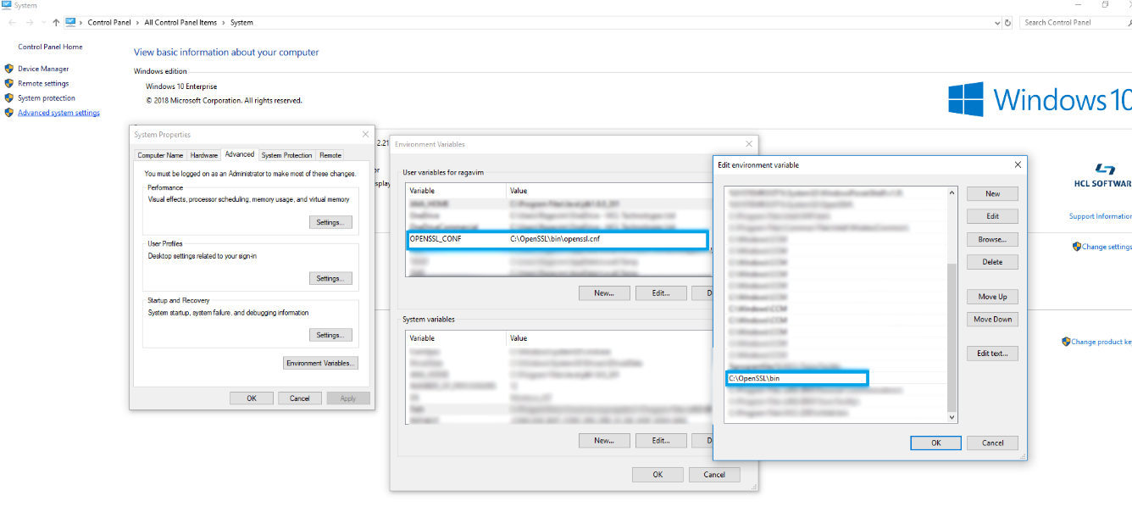The image size is (1132, 518).
Task: Switch to the Hardware tab
Action: [x=204, y=155]
